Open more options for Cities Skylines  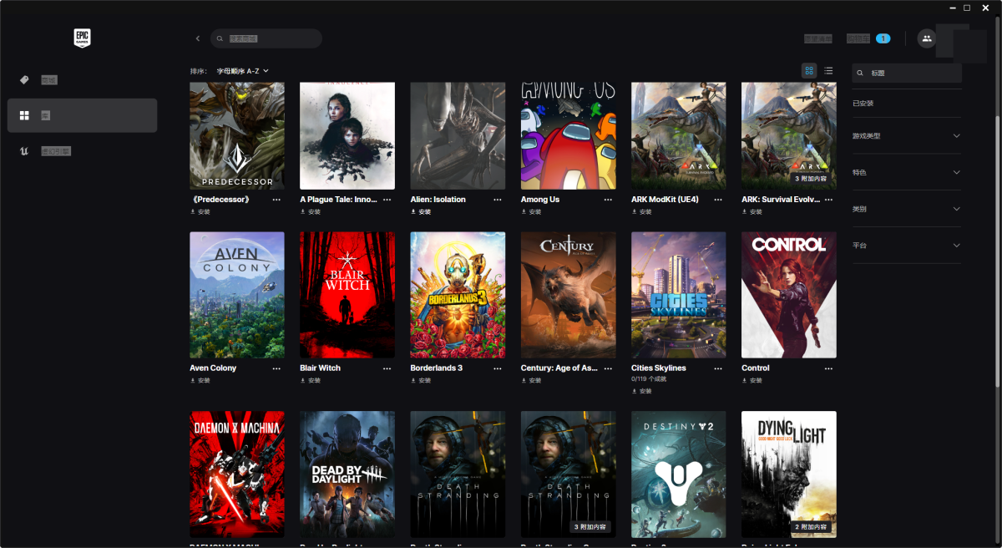[x=718, y=368]
